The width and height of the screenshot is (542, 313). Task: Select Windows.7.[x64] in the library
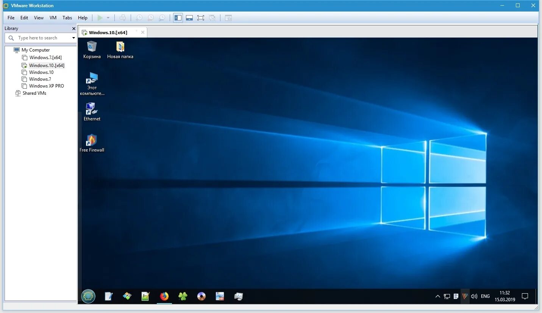pos(45,58)
